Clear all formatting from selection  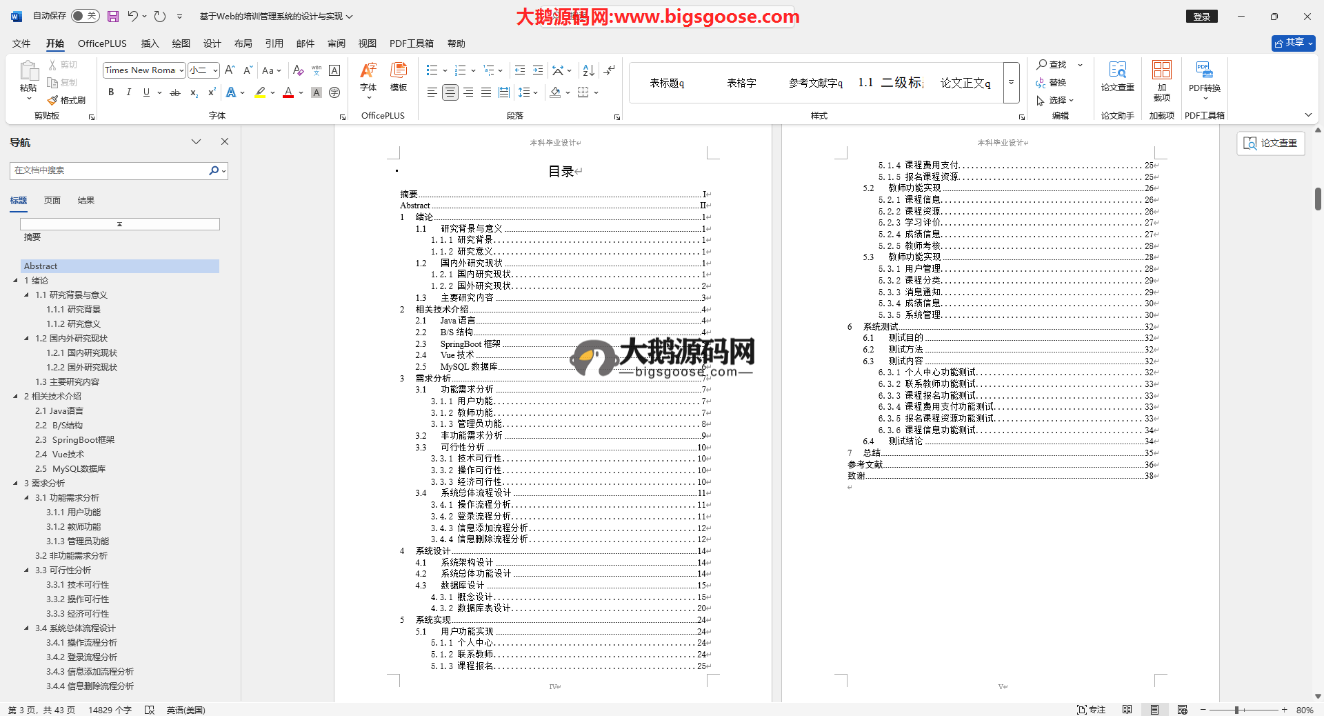point(298,70)
